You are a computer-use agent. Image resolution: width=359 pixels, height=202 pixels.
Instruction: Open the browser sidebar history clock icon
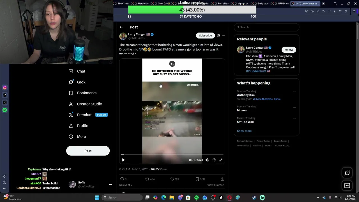[x=4, y=182]
